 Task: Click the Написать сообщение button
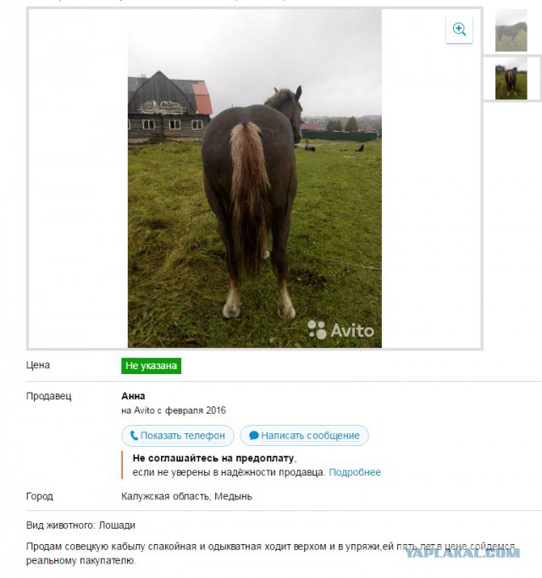point(304,435)
